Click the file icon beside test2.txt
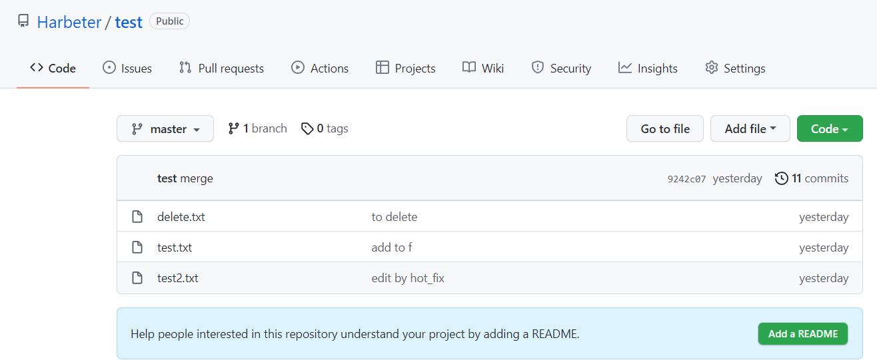The image size is (877, 360). (x=137, y=278)
